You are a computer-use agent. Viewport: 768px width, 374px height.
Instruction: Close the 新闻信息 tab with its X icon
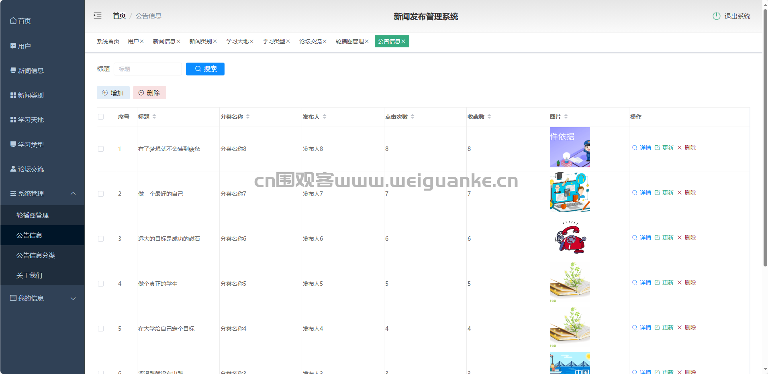click(x=178, y=41)
